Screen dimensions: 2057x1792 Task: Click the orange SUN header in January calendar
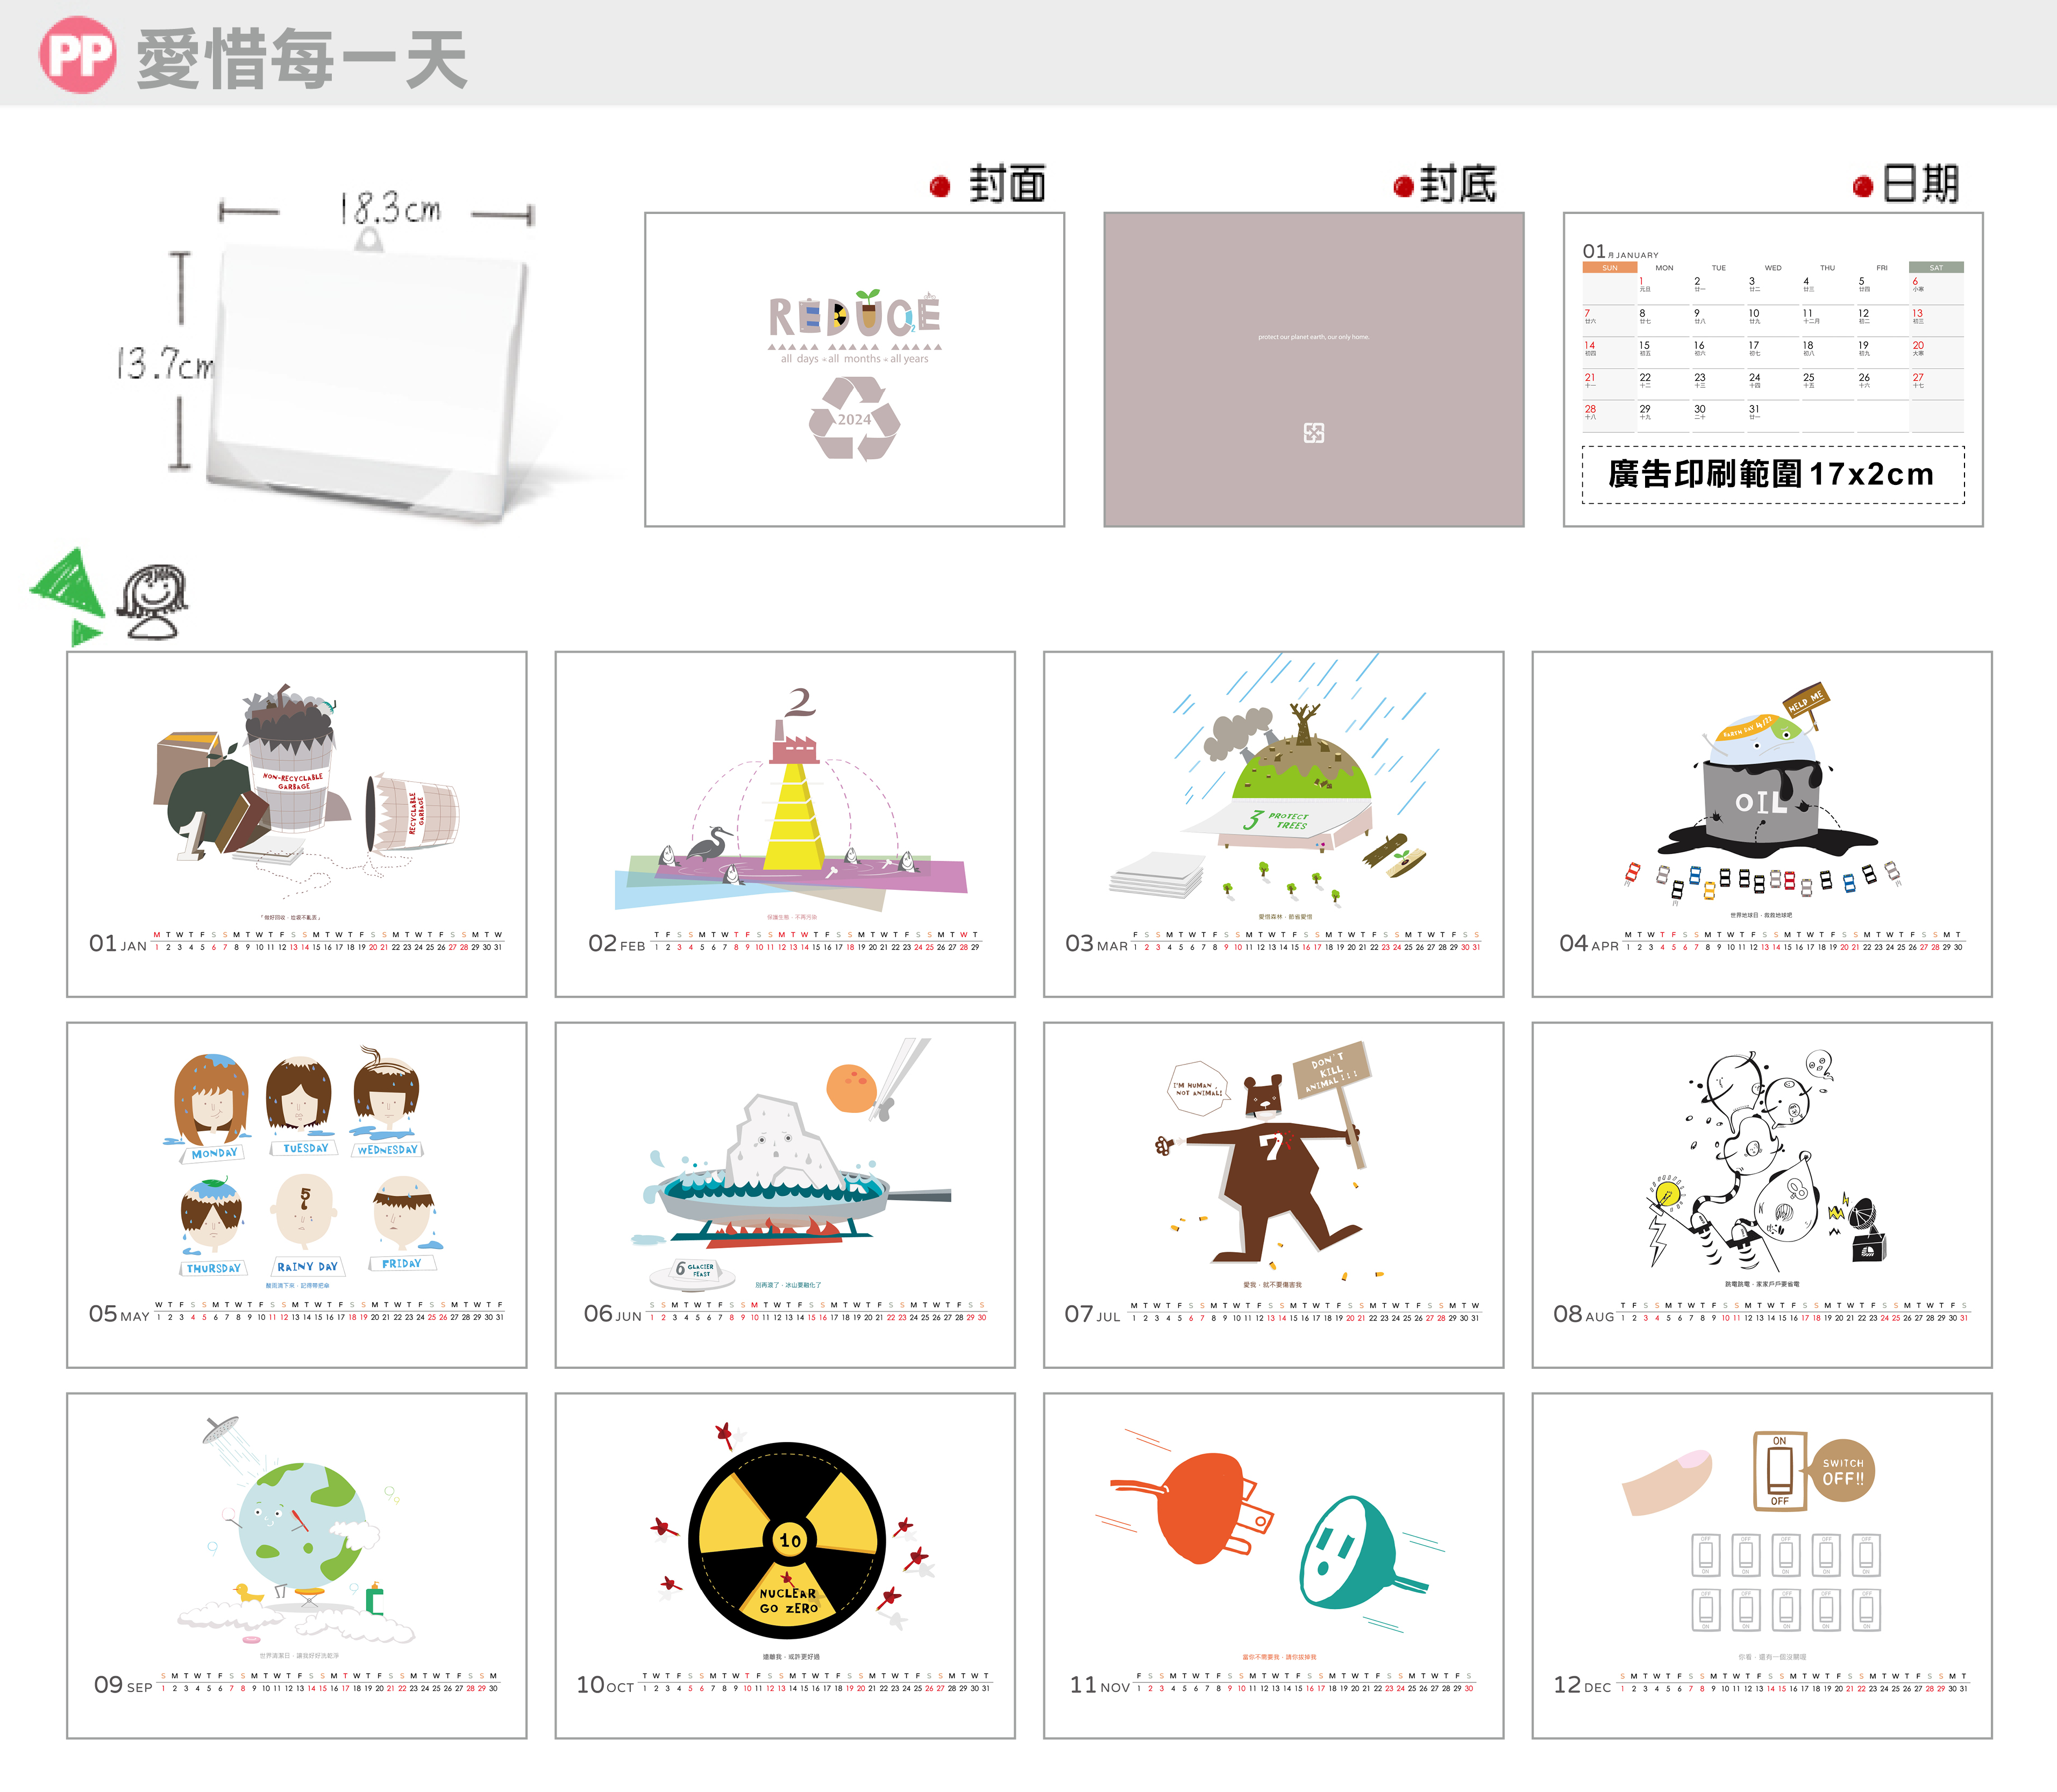1609,267
